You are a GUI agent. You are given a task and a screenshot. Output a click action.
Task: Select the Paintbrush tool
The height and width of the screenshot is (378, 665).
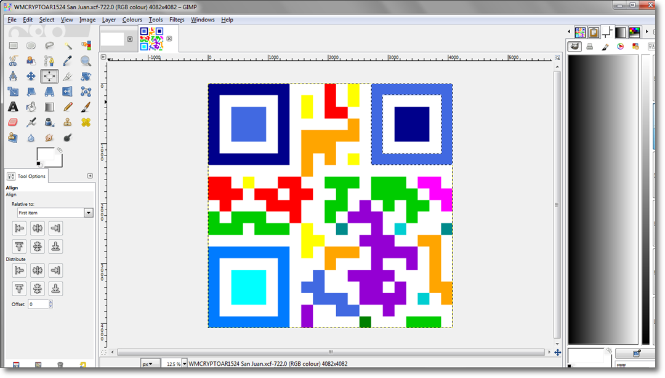[86, 107]
